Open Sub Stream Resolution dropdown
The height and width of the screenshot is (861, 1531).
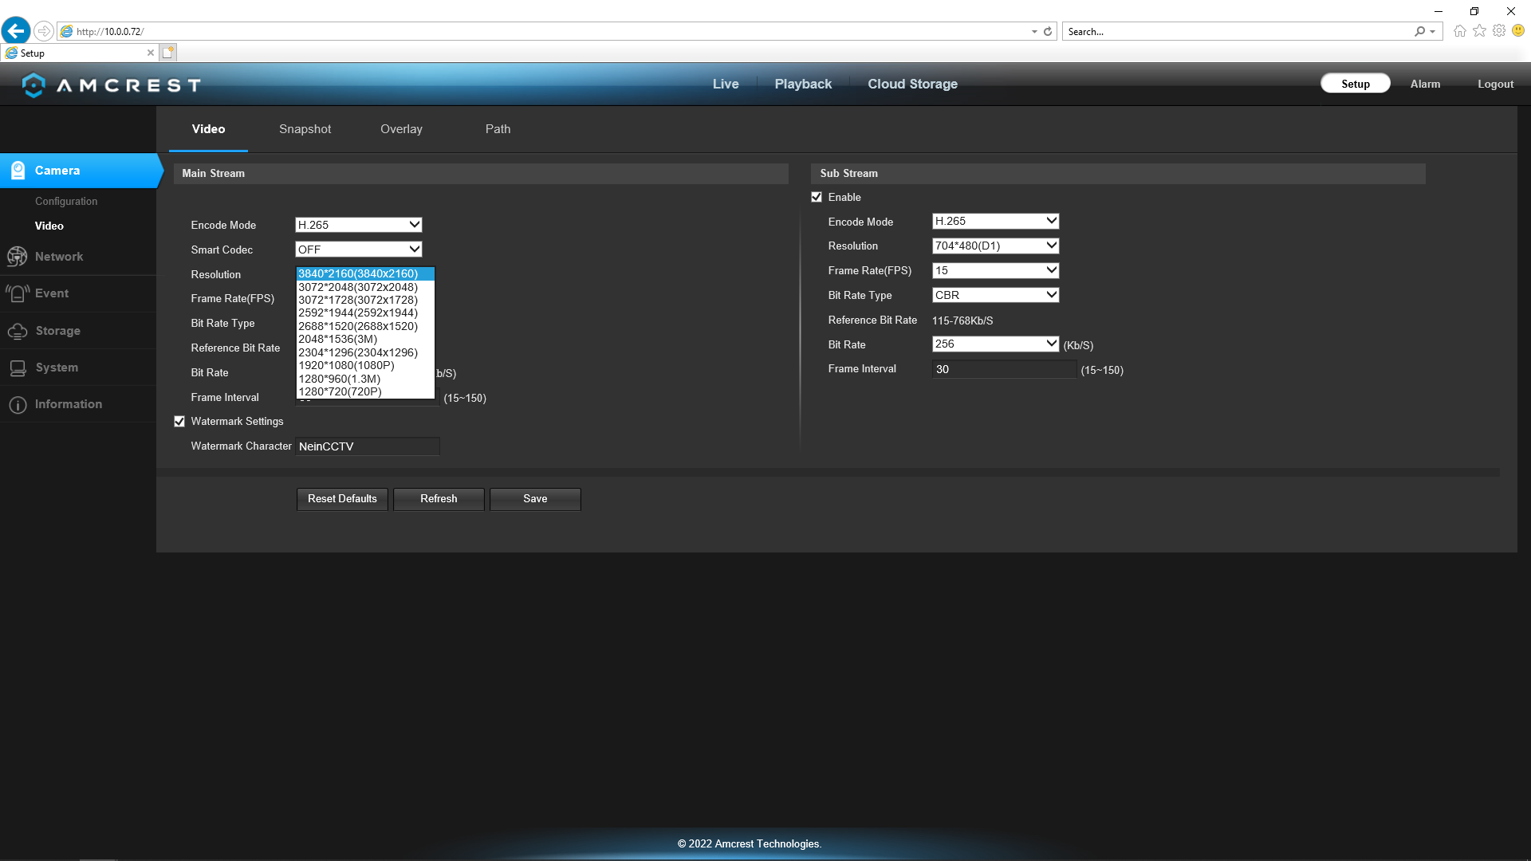(996, 246)
